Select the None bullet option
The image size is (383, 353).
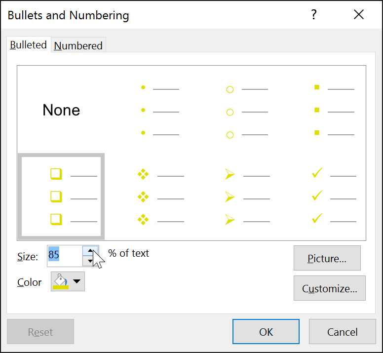tap(61, 110)
